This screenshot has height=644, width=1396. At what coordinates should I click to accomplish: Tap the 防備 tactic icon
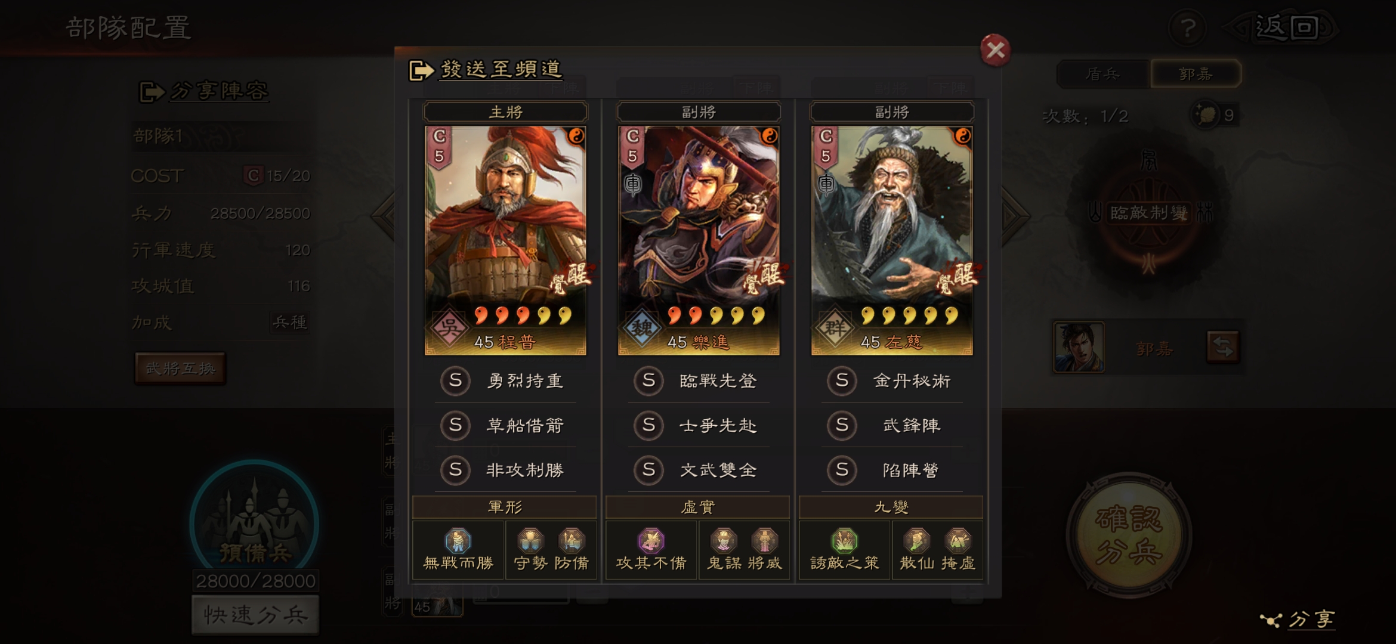coord(572,541)
